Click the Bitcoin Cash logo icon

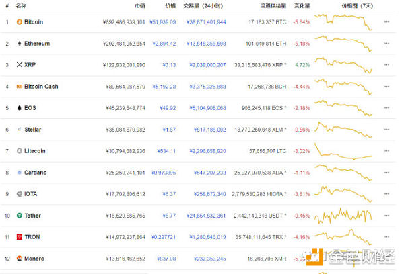pos(20,87)
